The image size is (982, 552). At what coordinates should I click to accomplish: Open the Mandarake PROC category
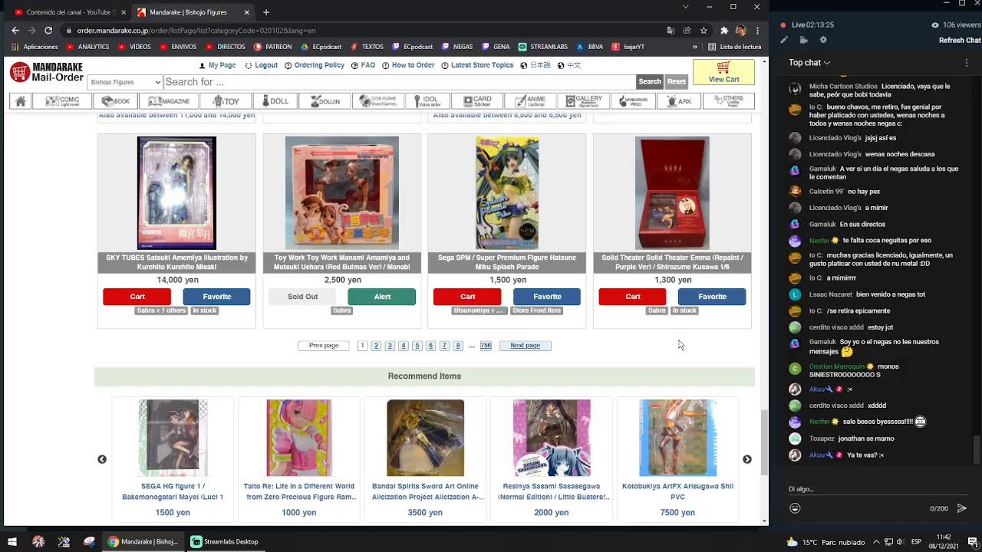633,101
